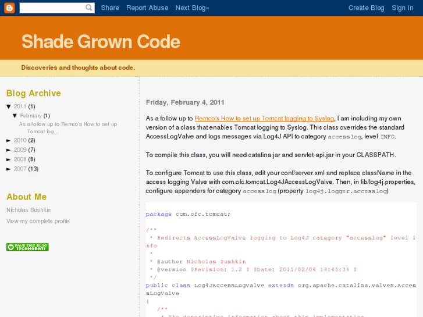Open the 2009 archive link
The width and height of the screenshot is (423, 317).
pos(20,149)
